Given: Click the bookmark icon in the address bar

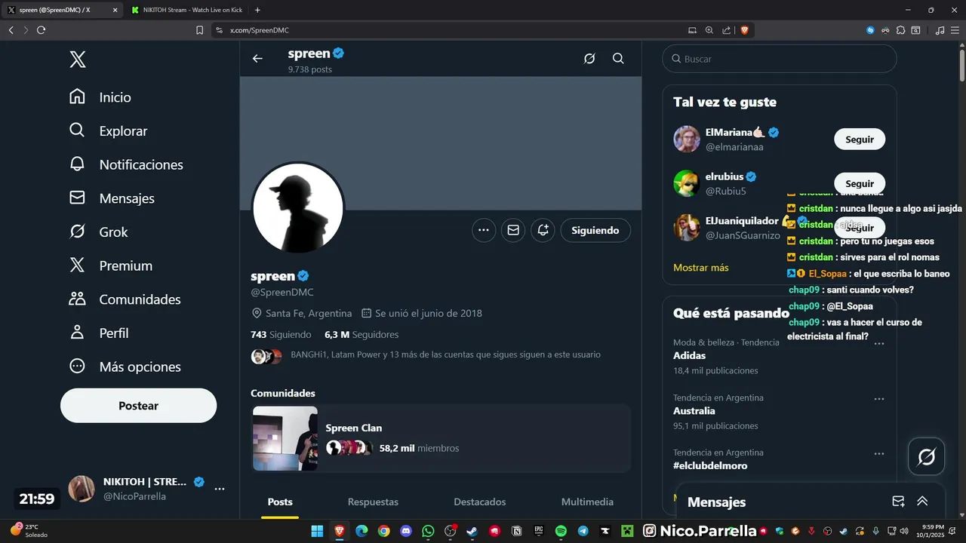Looking at the screenshot, I should pyautogui.click(x=200, y=30).
